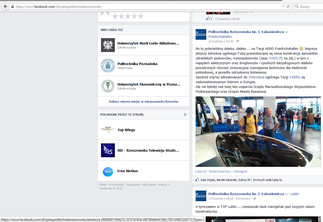Open Uniwersytet Marii Curie-Skłodowskiej logo thumbnail
The height and width of the screenshot is (222, 323).
[x=108, y=45]
